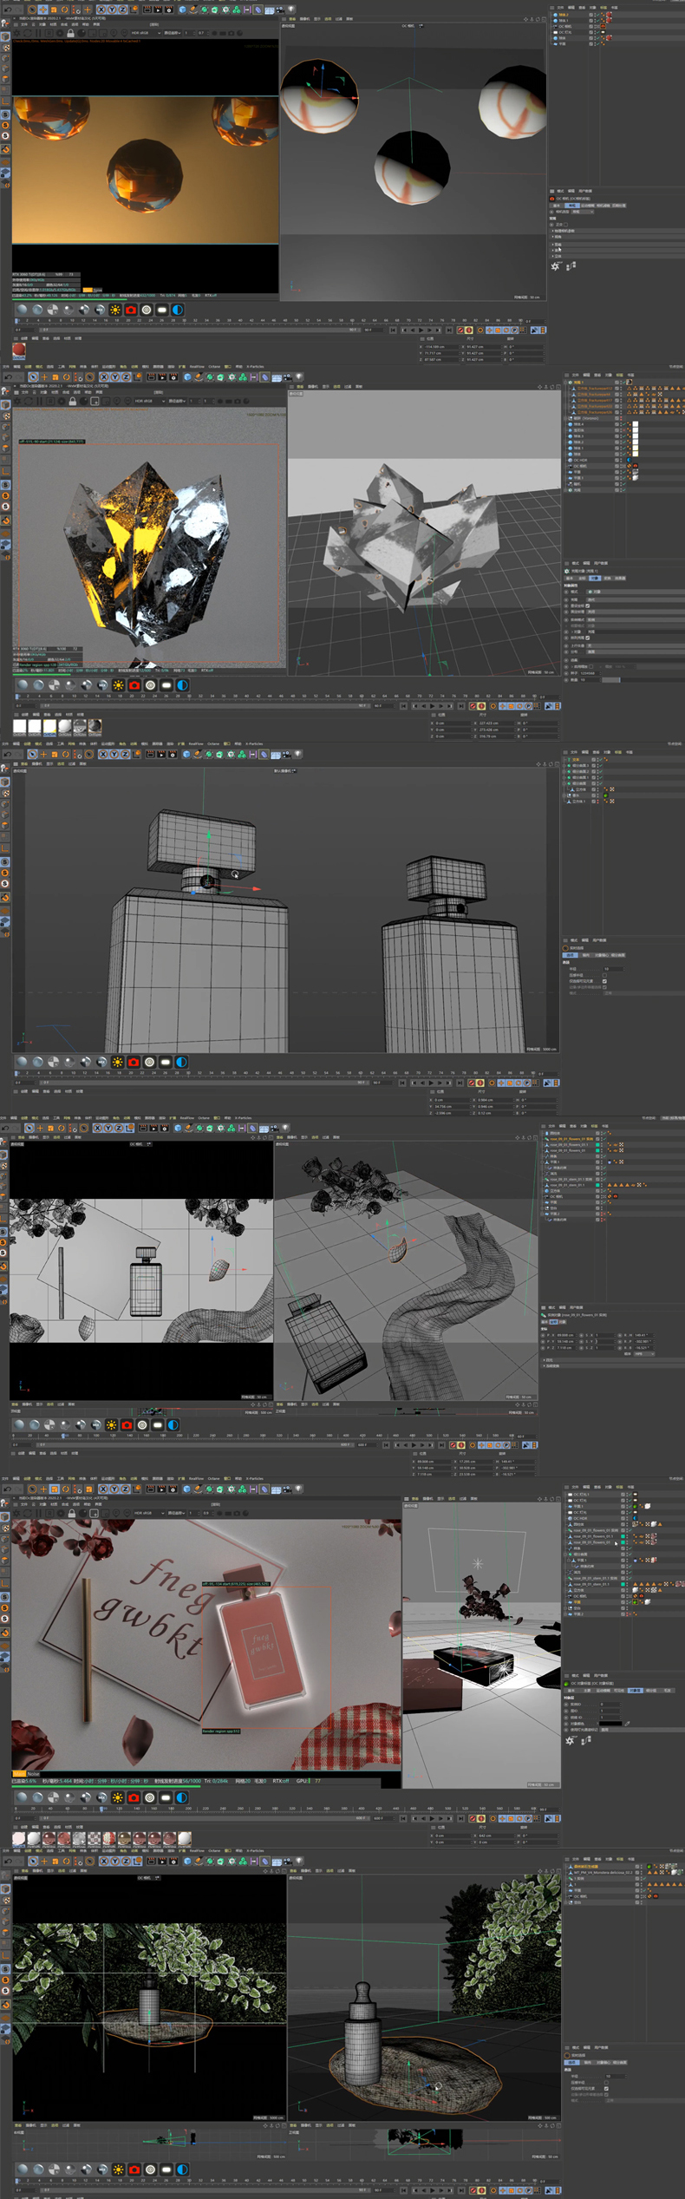Click white area light icon in pink perfume render window
Image resolution: width=685 pixels, height=2199 pixels.
pos(166,1798)
